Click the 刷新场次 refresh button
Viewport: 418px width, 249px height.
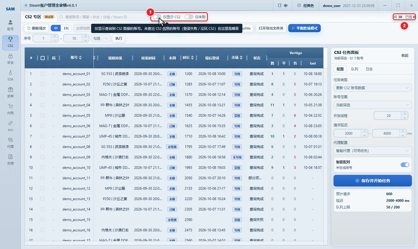point(37,28)
